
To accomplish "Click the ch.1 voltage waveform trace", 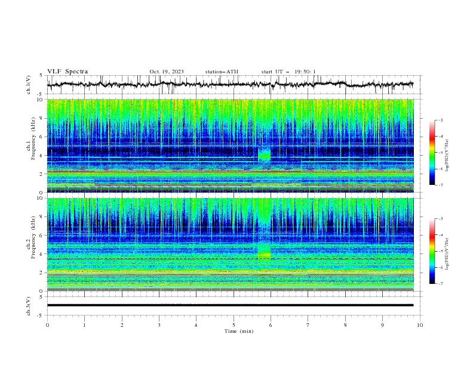I will pos(230,84).
